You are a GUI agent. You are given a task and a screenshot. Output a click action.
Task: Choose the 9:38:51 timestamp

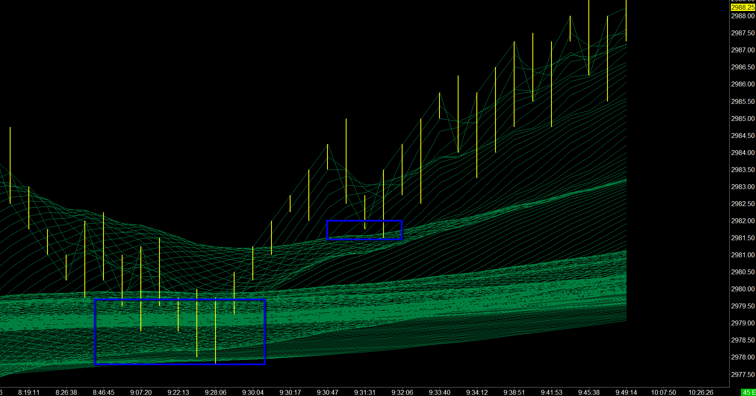coord(514,392)
